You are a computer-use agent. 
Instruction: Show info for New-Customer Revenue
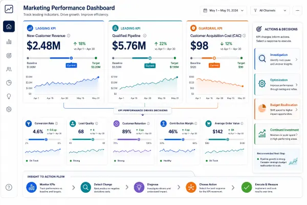69,36
